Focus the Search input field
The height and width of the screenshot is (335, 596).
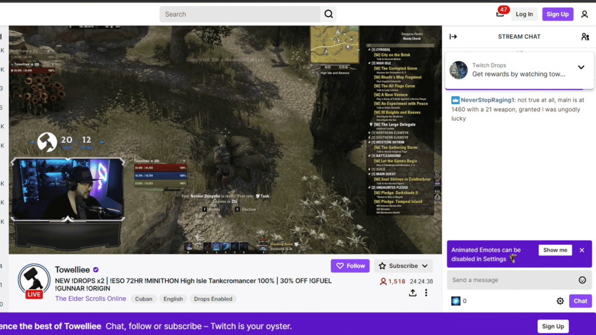pos(240,14)
